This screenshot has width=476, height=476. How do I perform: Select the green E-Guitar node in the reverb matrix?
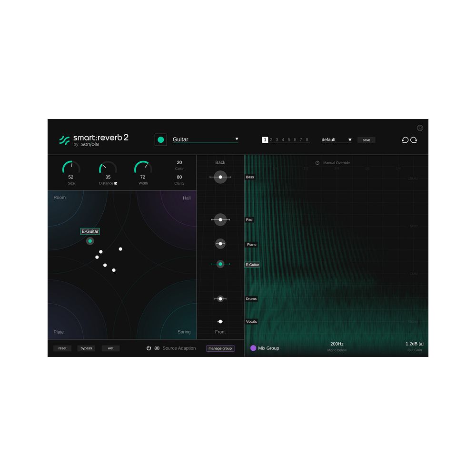pyautogui.click(x=90, y=241)
